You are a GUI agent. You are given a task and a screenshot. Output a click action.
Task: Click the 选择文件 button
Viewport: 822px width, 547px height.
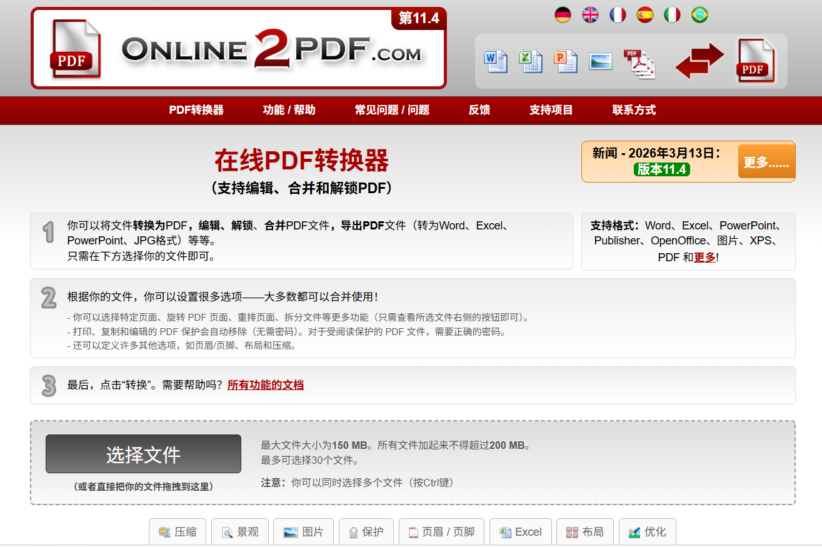143,454
